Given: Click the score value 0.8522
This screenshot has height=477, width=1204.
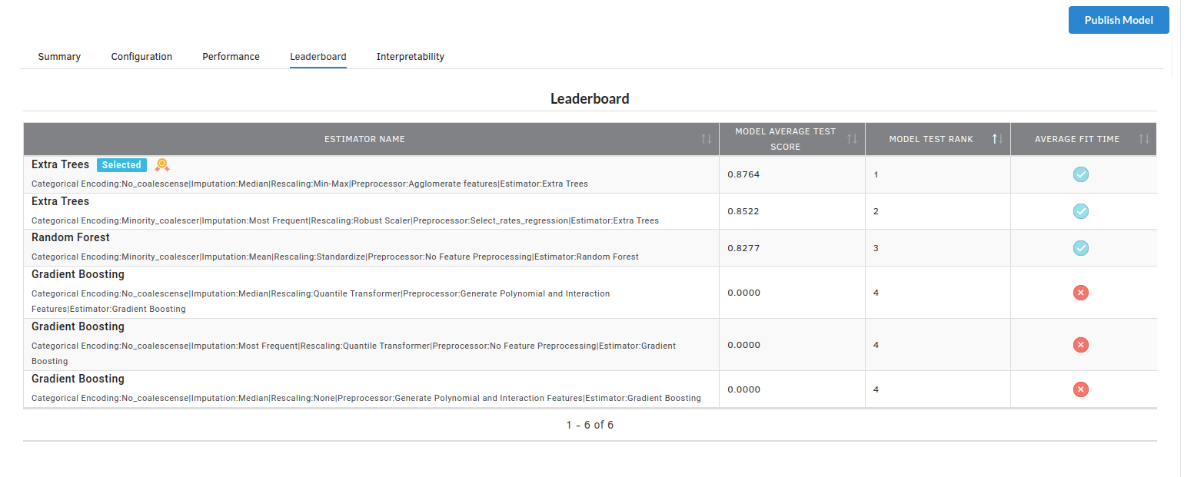Looking at the screenshot, I should [x=743, y=211].
